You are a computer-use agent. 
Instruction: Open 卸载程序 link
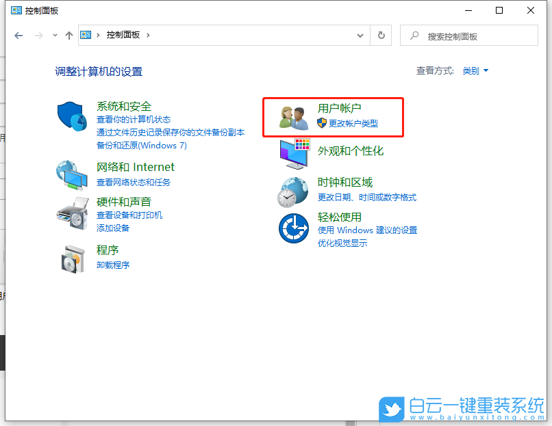coord(113,265)
